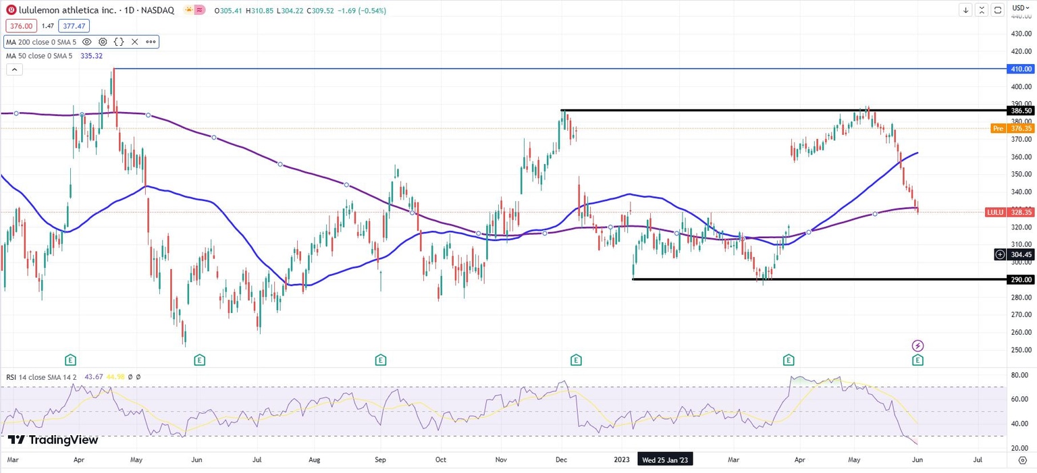Click the Pre 376.35 pre-market label

pyautogui.click(x=1012, y=128)
